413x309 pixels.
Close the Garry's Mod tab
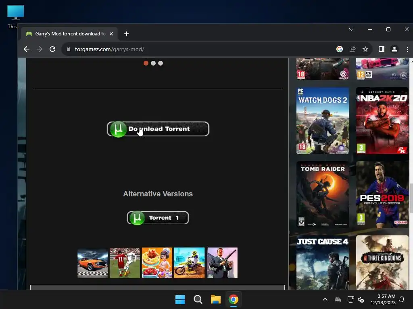click(x=111, y=34)
